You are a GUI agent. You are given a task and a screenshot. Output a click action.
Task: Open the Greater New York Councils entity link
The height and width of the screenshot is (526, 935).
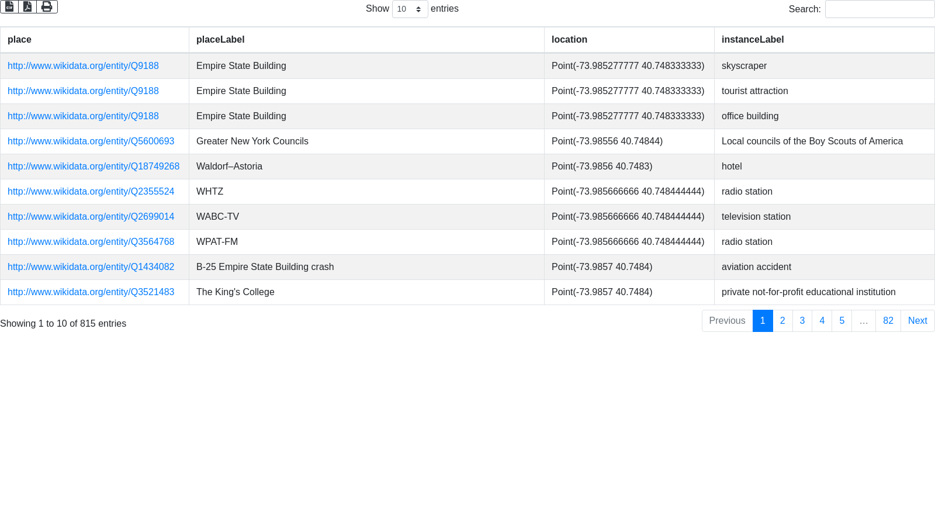(x=91, y=141)
